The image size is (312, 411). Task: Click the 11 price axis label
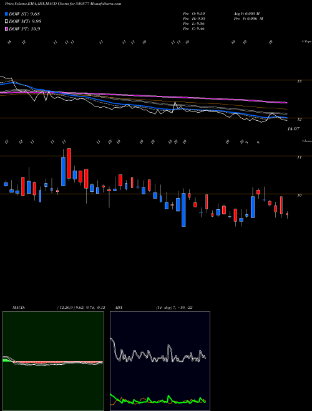[x=299, y=158]
